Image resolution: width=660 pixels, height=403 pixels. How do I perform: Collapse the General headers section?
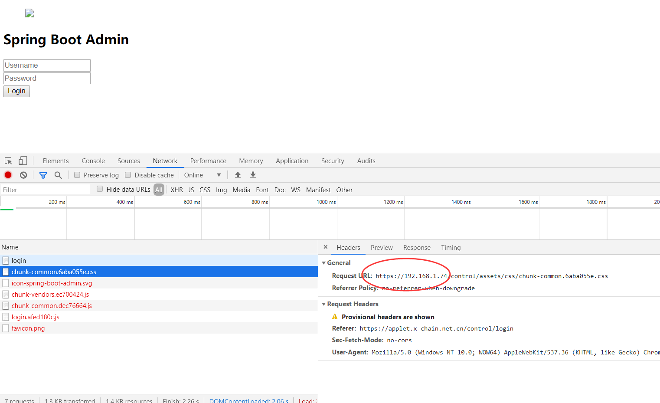coord(324,263)
